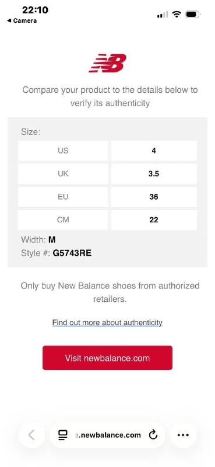Tap the US label cell
Screen dimensions: 215x467
pos(63,151)
